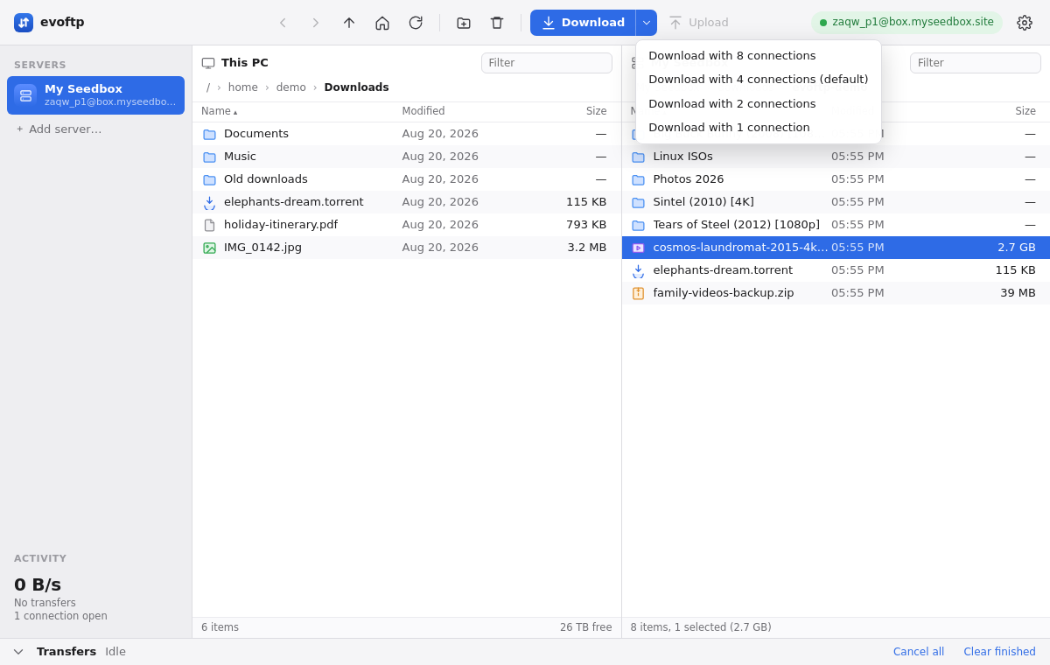Click the IMG_0142.jpg image icon
This screenshot has width=1050, height=665.
(x=209, y=248)
